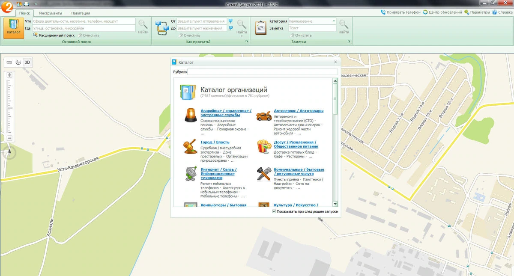Screen dimensions: 514x276
Task: Click Найти magnifier in Как проехать group
Action: click(242, 27)
